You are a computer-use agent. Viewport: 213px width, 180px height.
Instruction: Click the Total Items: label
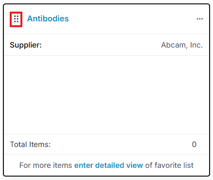pyautogui.click(x=30, y=145)
